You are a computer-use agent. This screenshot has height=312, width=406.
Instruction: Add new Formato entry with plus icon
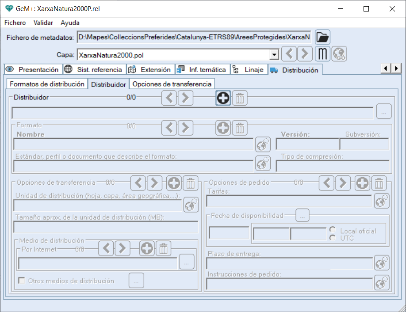coord(223,128)
